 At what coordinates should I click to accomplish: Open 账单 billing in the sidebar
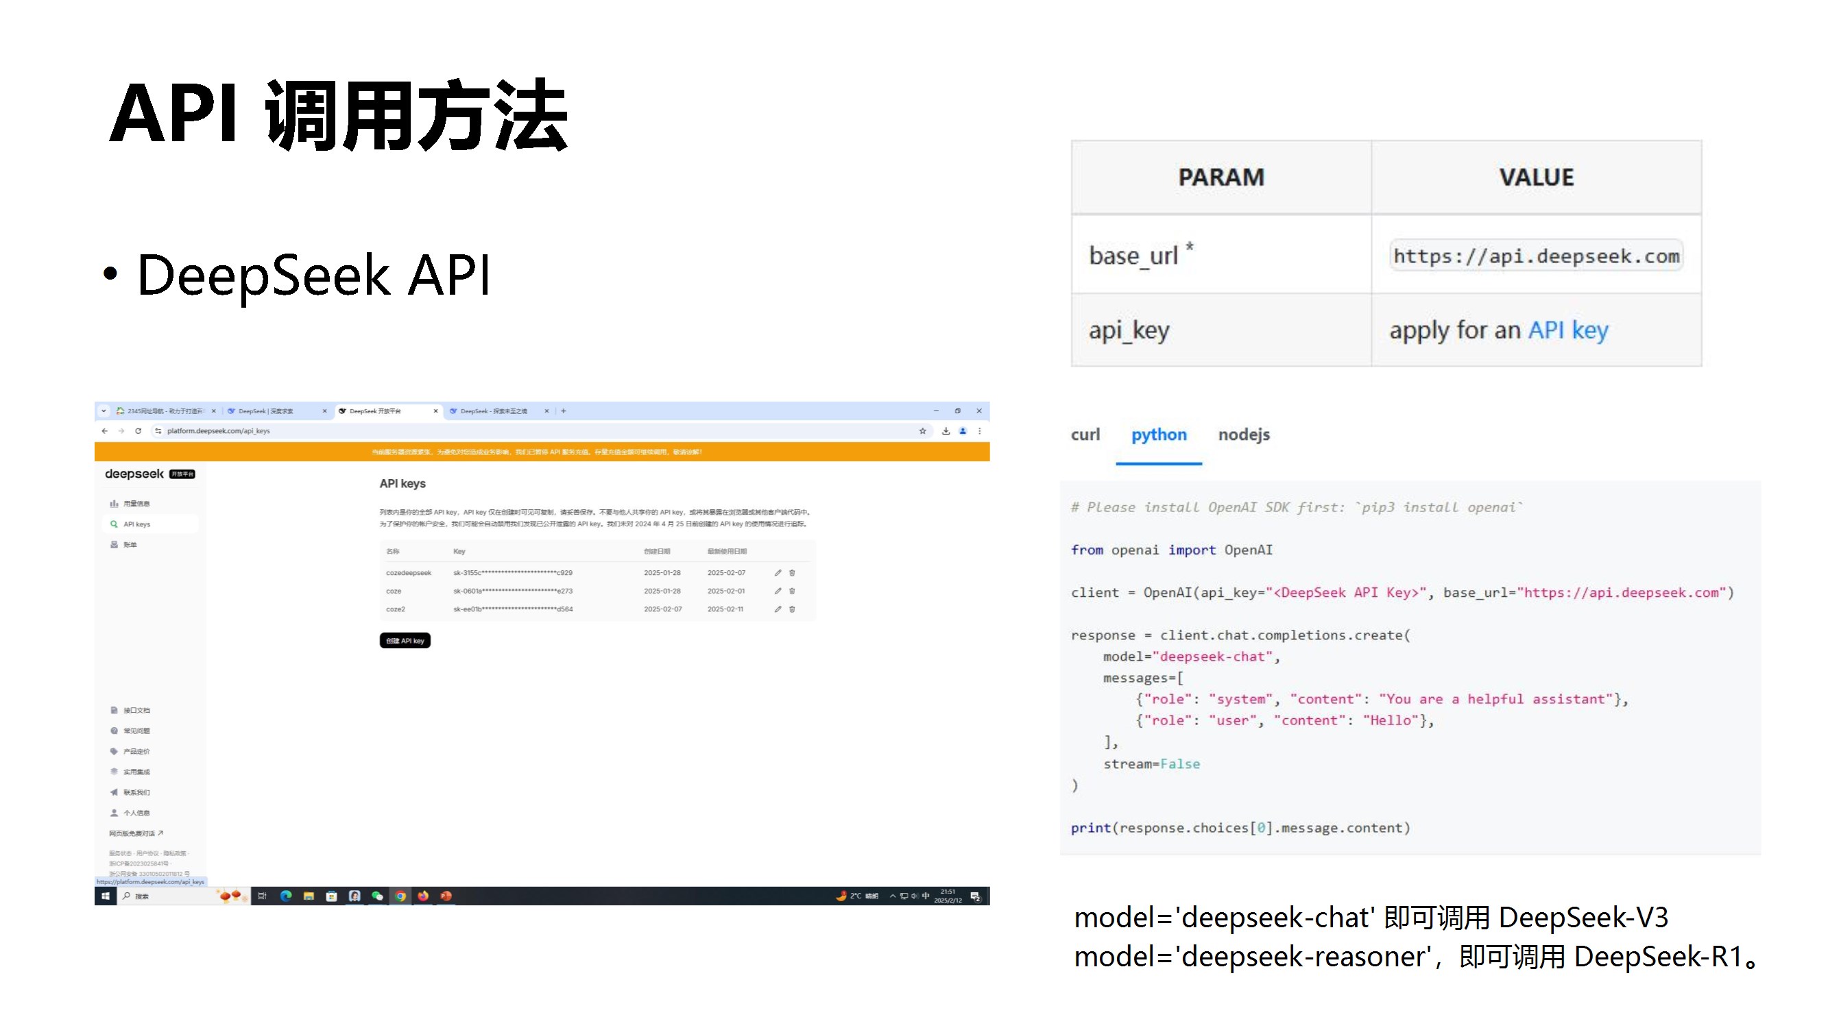click(x=129, y=545)
